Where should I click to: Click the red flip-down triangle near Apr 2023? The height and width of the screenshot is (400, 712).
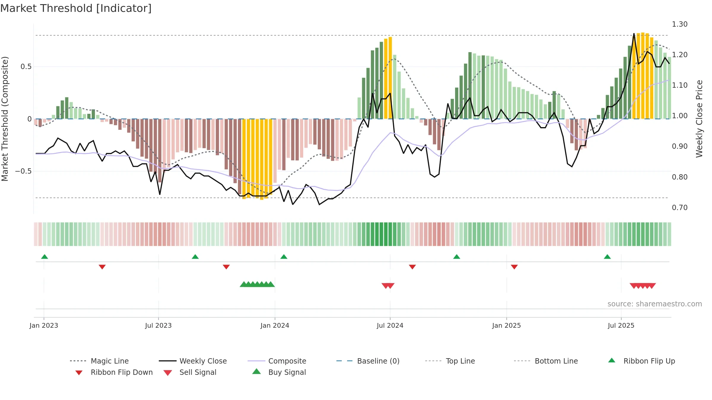(x=102, y=267)
